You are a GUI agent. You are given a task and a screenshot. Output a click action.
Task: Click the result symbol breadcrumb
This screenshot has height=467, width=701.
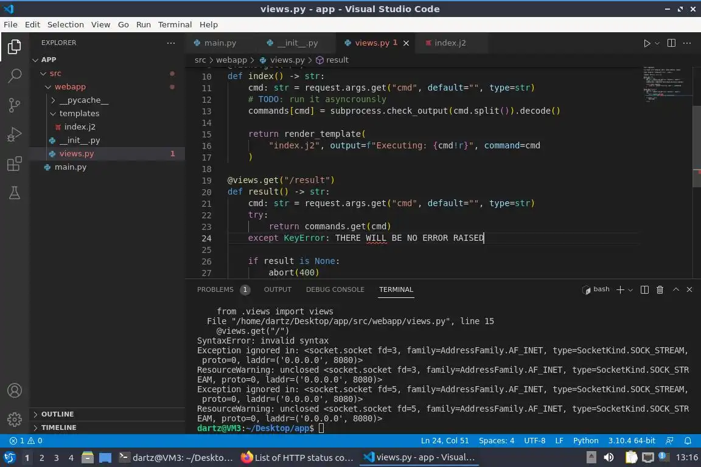tap(332, 60)
